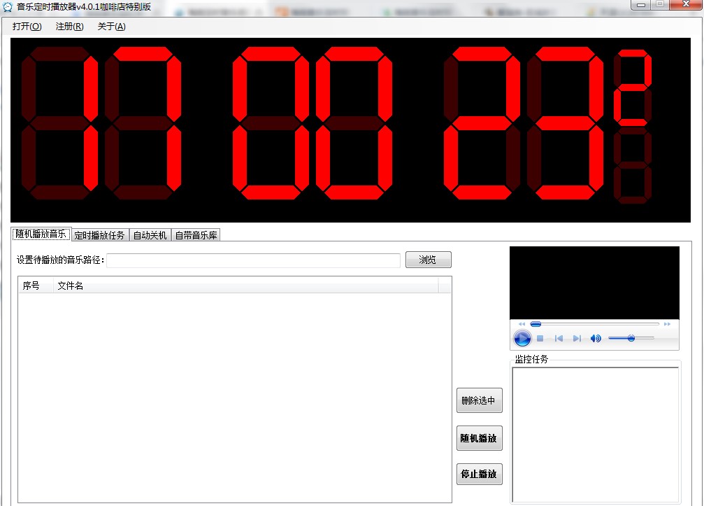Click the fast-forward double-arrow icon
704x506 pixels.
pyautogui.click(x=667, y=324)
